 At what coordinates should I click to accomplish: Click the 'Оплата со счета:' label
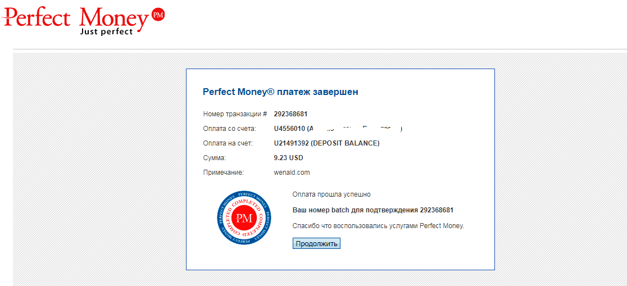pos(230,129)
